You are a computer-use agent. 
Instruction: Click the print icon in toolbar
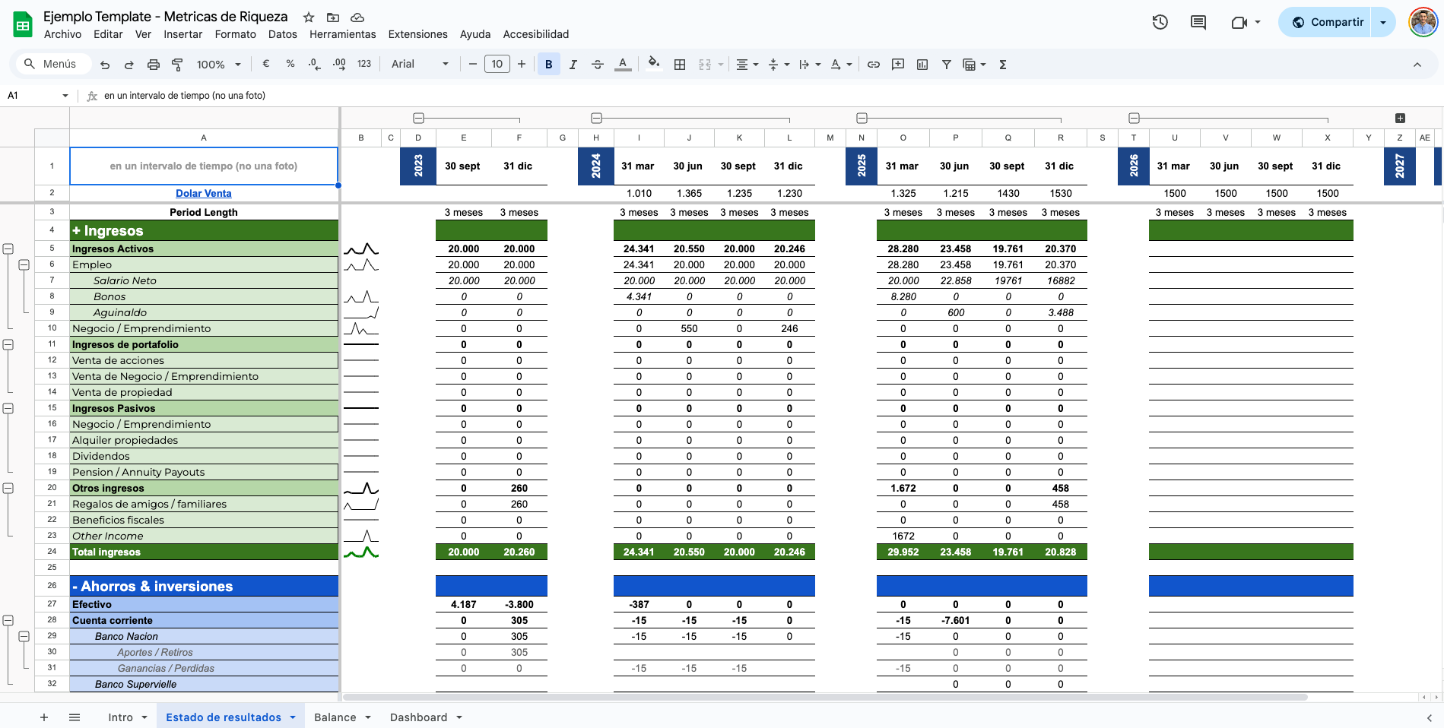pos(153,65)
